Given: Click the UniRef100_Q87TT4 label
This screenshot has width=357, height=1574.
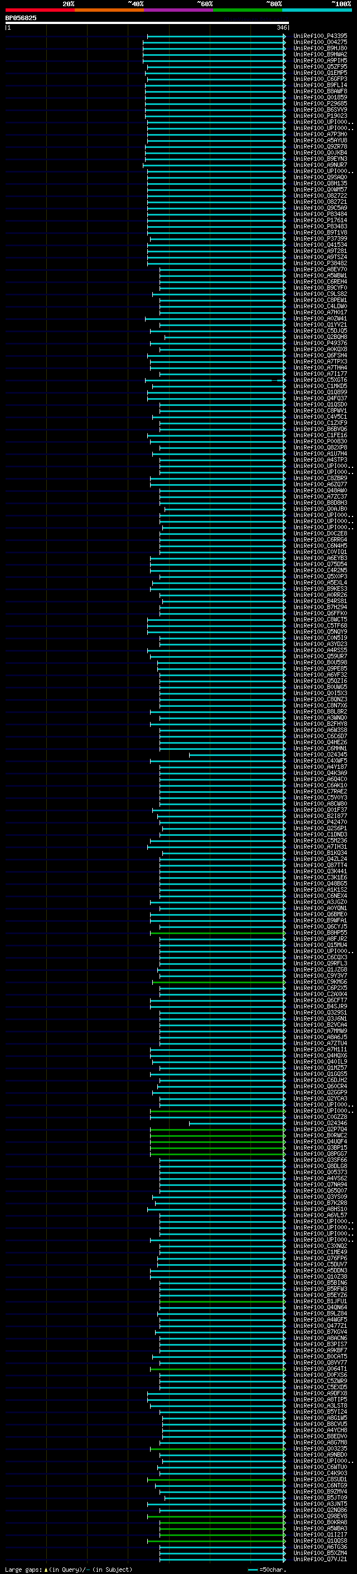Looking at the screenshot, I should point(320,866).
